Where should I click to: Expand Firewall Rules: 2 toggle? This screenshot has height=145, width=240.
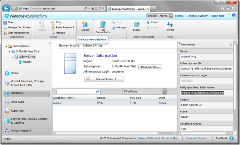pos(104,79)
